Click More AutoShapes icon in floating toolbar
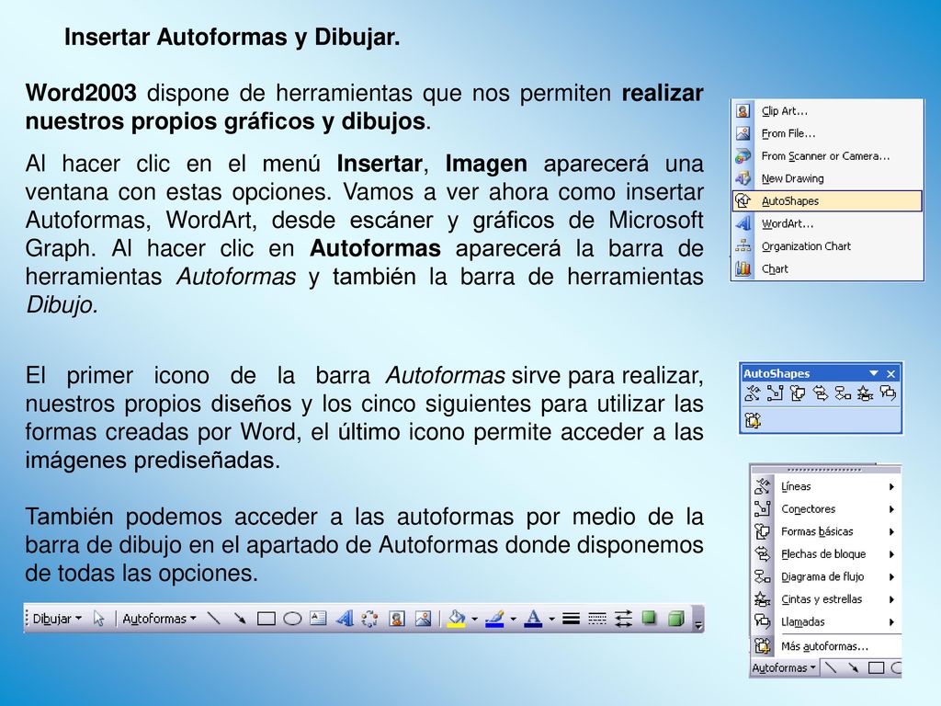Screen dimensions: 941x706 (753, 420)
